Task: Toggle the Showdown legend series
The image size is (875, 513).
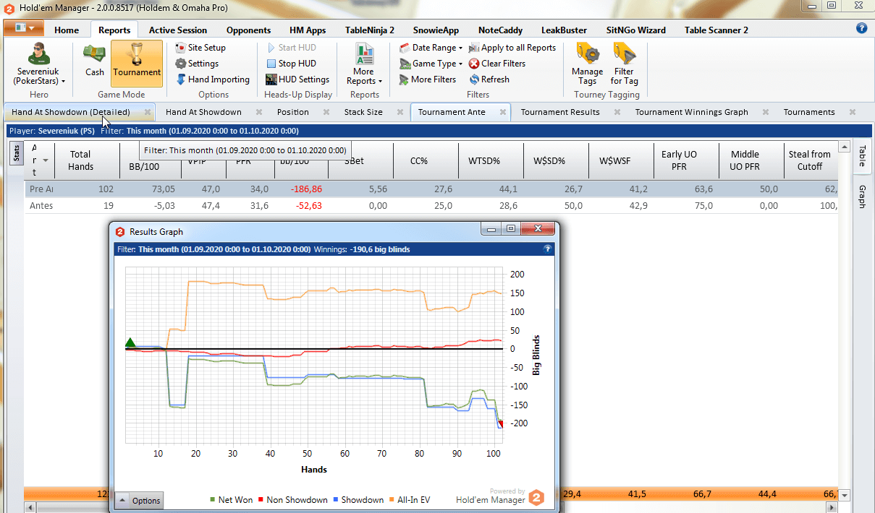Action: point(358,499)
